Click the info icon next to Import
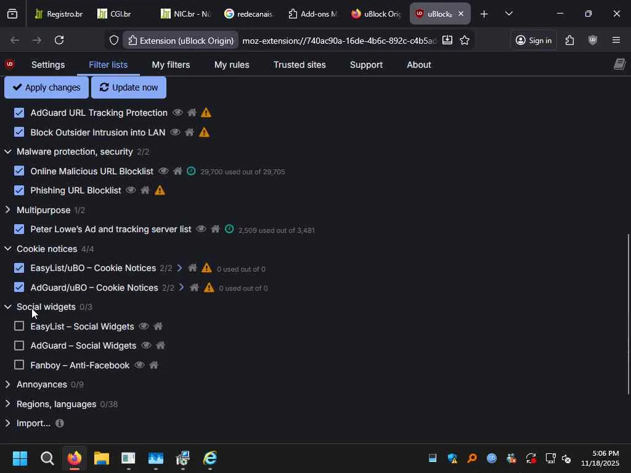This screenshot has height=473, width=631. point(60,423)
